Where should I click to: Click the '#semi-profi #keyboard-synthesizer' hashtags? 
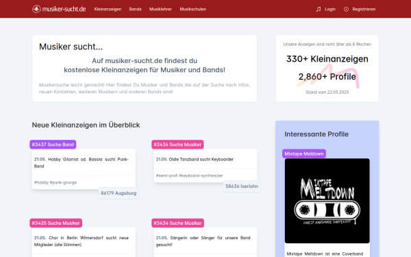[189, 175]
